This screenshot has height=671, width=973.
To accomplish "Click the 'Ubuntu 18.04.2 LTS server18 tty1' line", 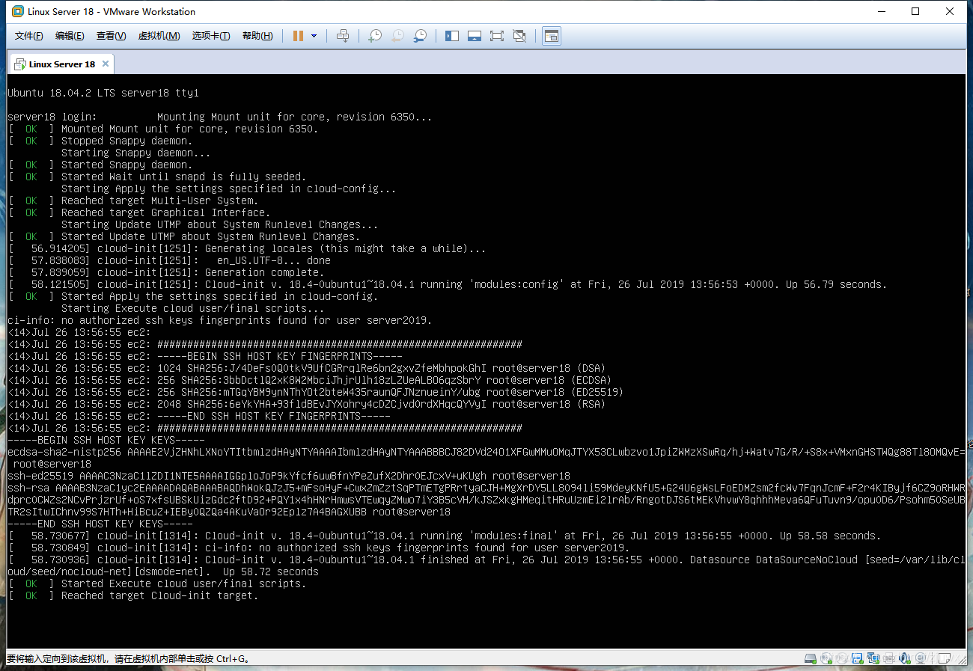I will click(x=103, y=93).
